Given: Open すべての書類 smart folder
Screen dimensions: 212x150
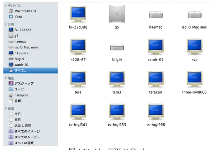Looking at the screenshot, I should pyautogui.click(x=31, y=143).
